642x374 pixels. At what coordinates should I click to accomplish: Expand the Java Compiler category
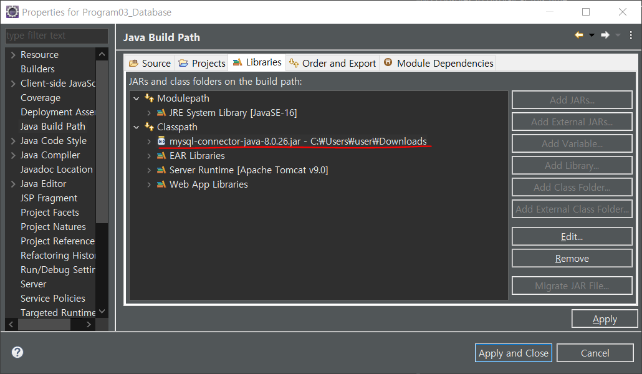[13, 155]
